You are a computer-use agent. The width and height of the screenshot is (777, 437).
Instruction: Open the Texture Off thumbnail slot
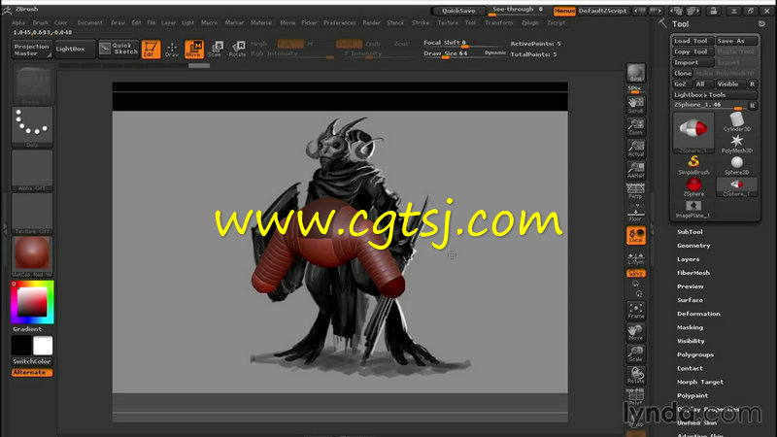tap(32, 213)
